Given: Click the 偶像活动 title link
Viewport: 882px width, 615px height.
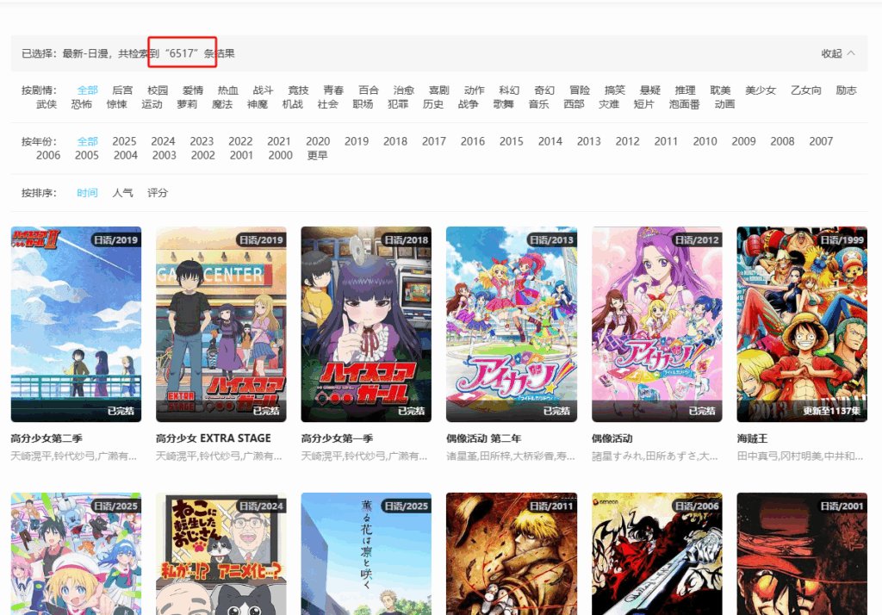Looking at the screenshot, I should coord(612,438).
